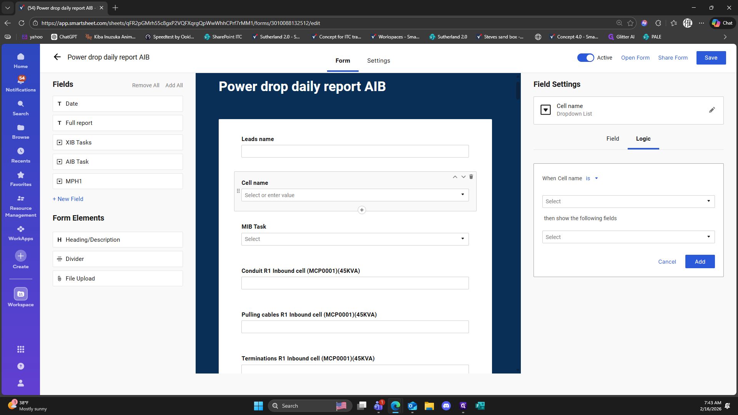Screen dimensions: 738x415
Task: Click the Leads name input field
Action: point(355,151)
